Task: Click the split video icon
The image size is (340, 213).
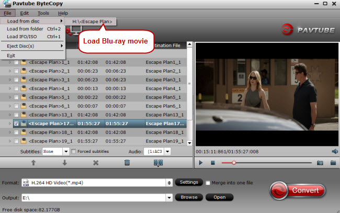Action: (158, 163)
